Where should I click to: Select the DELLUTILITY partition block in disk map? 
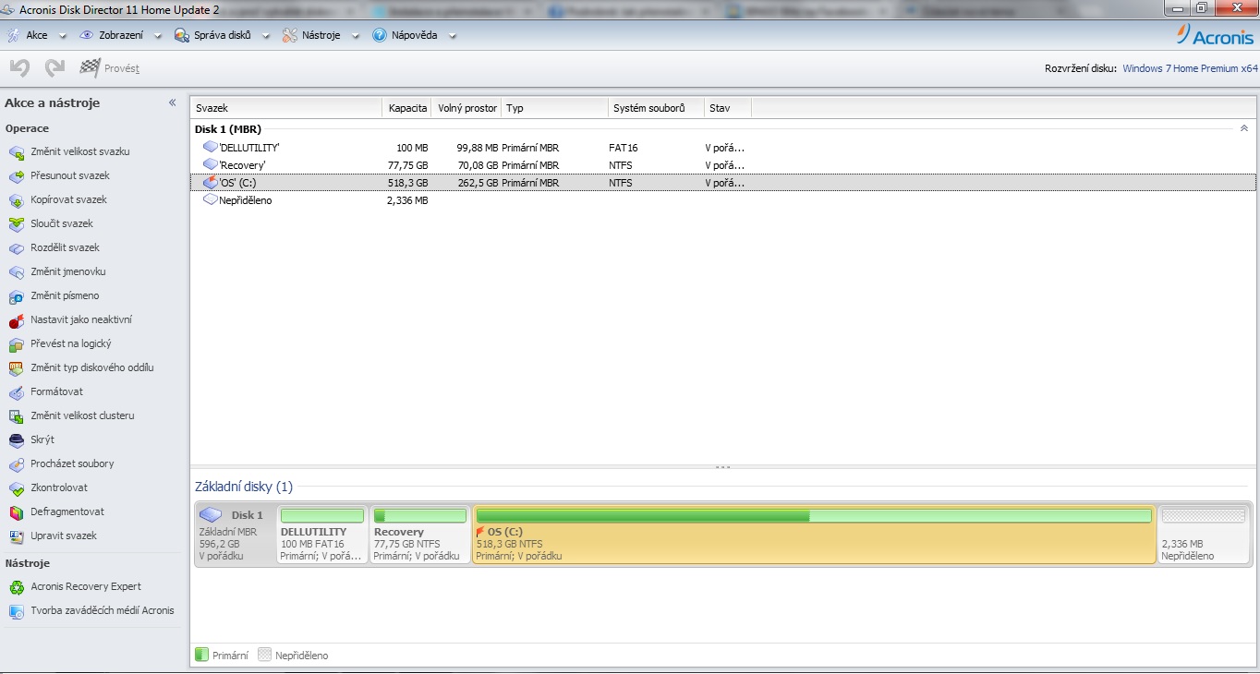coord(322,534)
